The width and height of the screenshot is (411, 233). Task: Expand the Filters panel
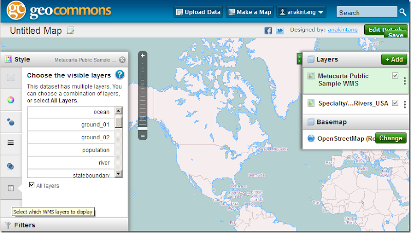(x=64, y=225)
